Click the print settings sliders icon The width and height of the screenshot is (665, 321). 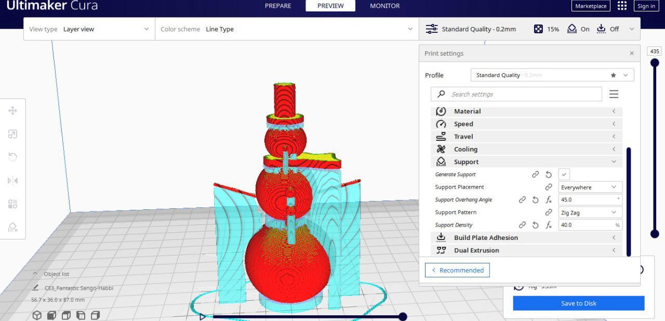pos(432,29)
